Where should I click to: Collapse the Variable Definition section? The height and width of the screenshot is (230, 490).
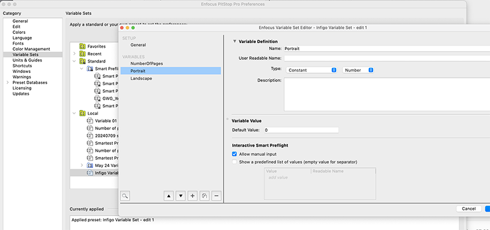(235, 41)
